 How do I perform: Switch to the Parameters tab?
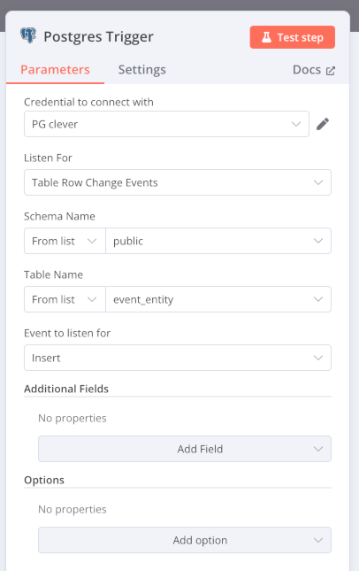[x=55, y=70]
